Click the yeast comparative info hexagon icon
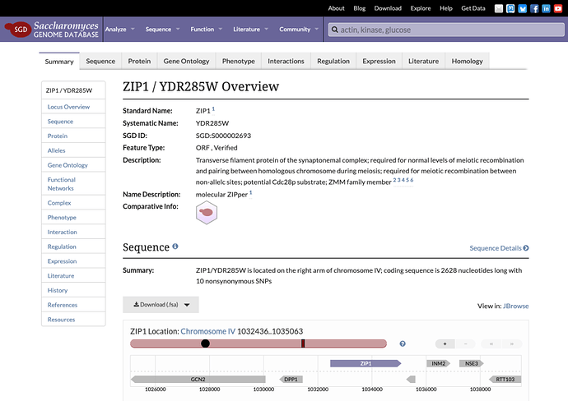This screenshot has width=568, height=401. tap(207, 213)
